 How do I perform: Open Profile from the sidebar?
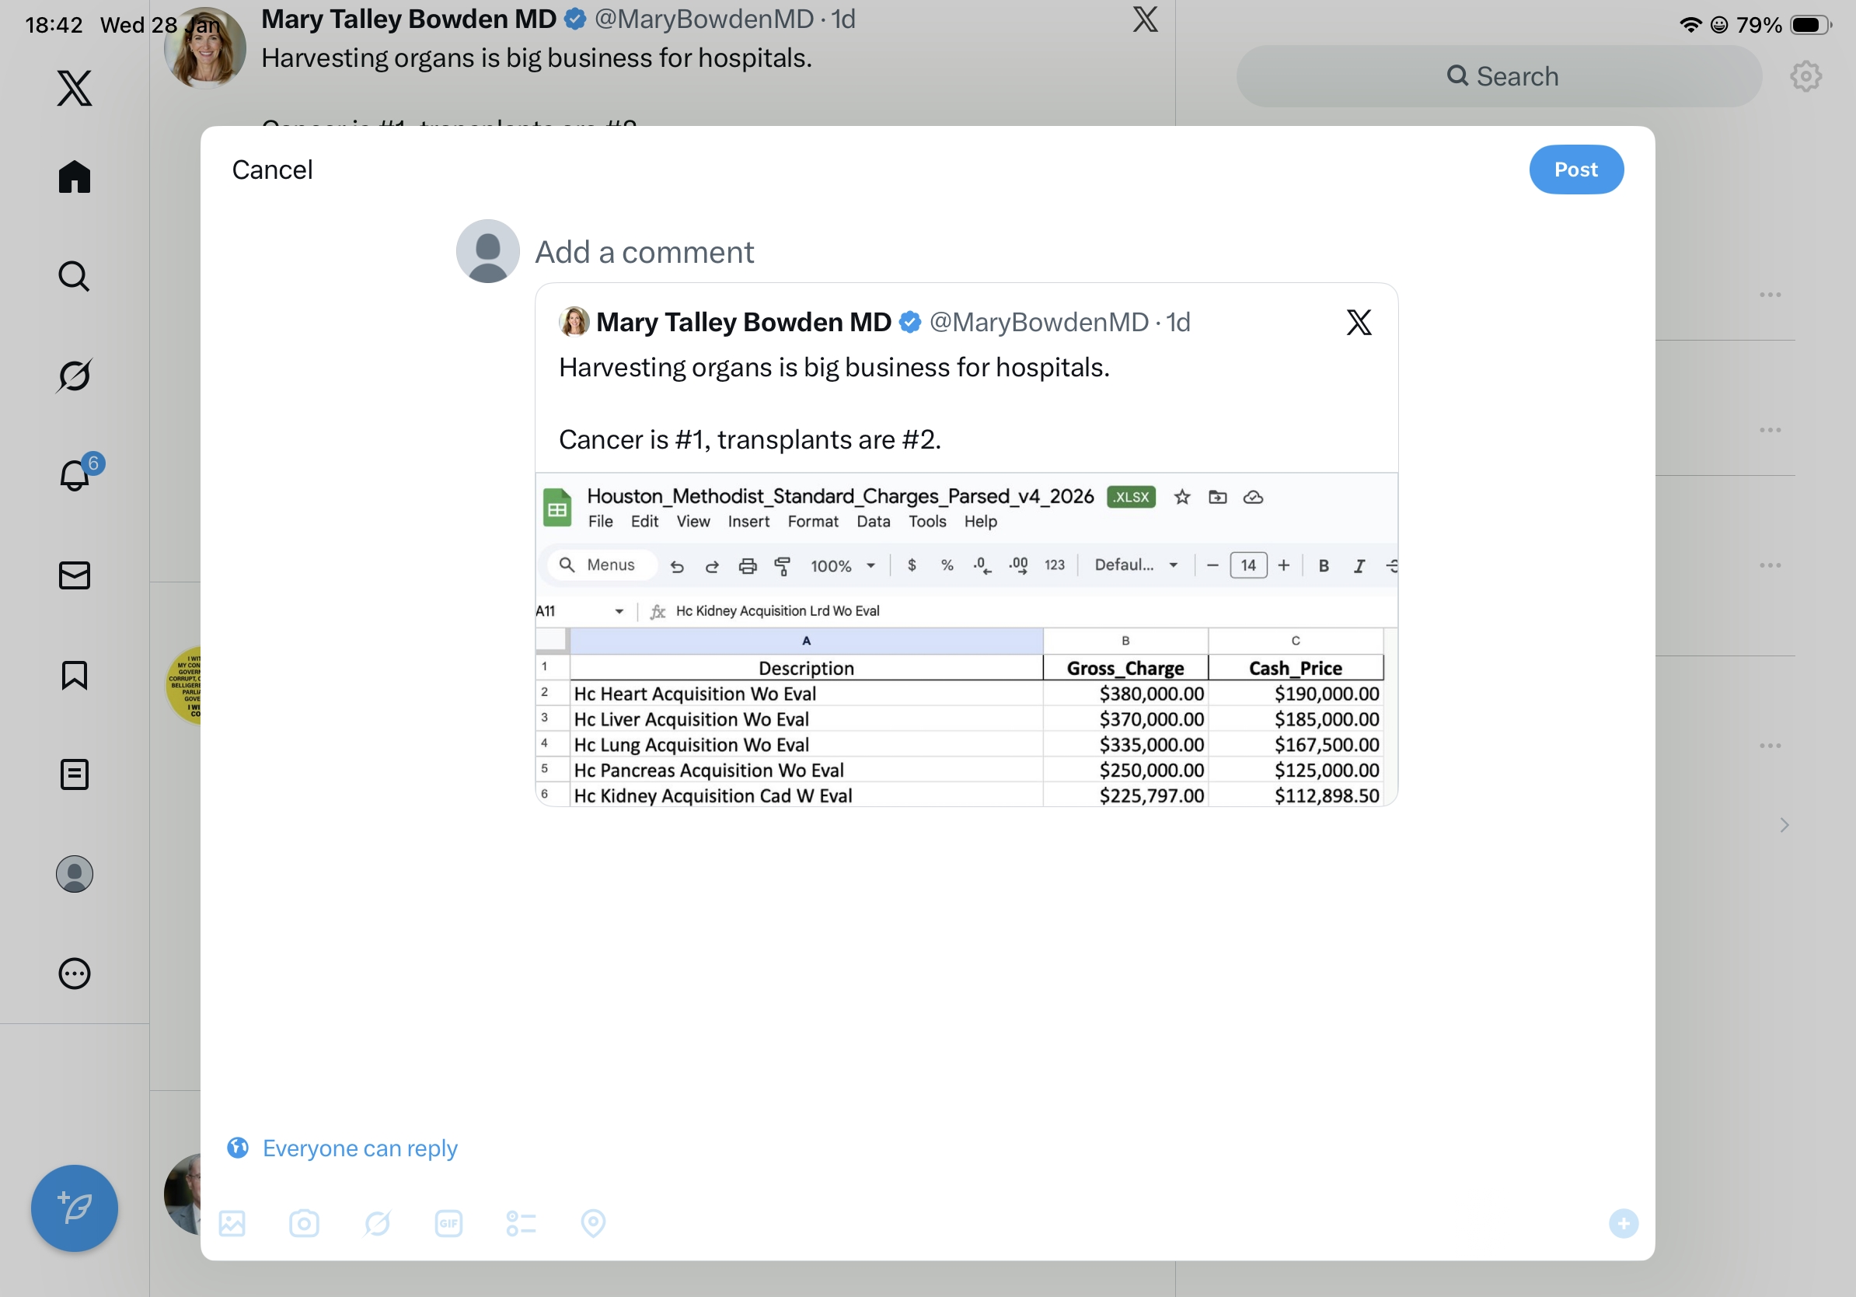pos(75,874)
